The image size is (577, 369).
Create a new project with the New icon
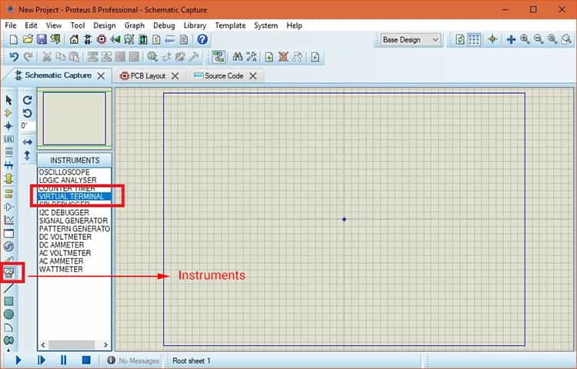pos(14,39)
